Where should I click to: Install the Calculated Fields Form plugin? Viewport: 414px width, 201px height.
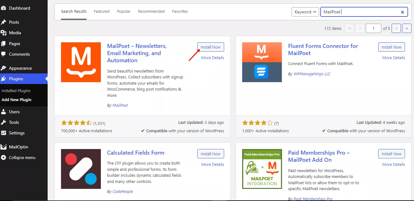211,154
